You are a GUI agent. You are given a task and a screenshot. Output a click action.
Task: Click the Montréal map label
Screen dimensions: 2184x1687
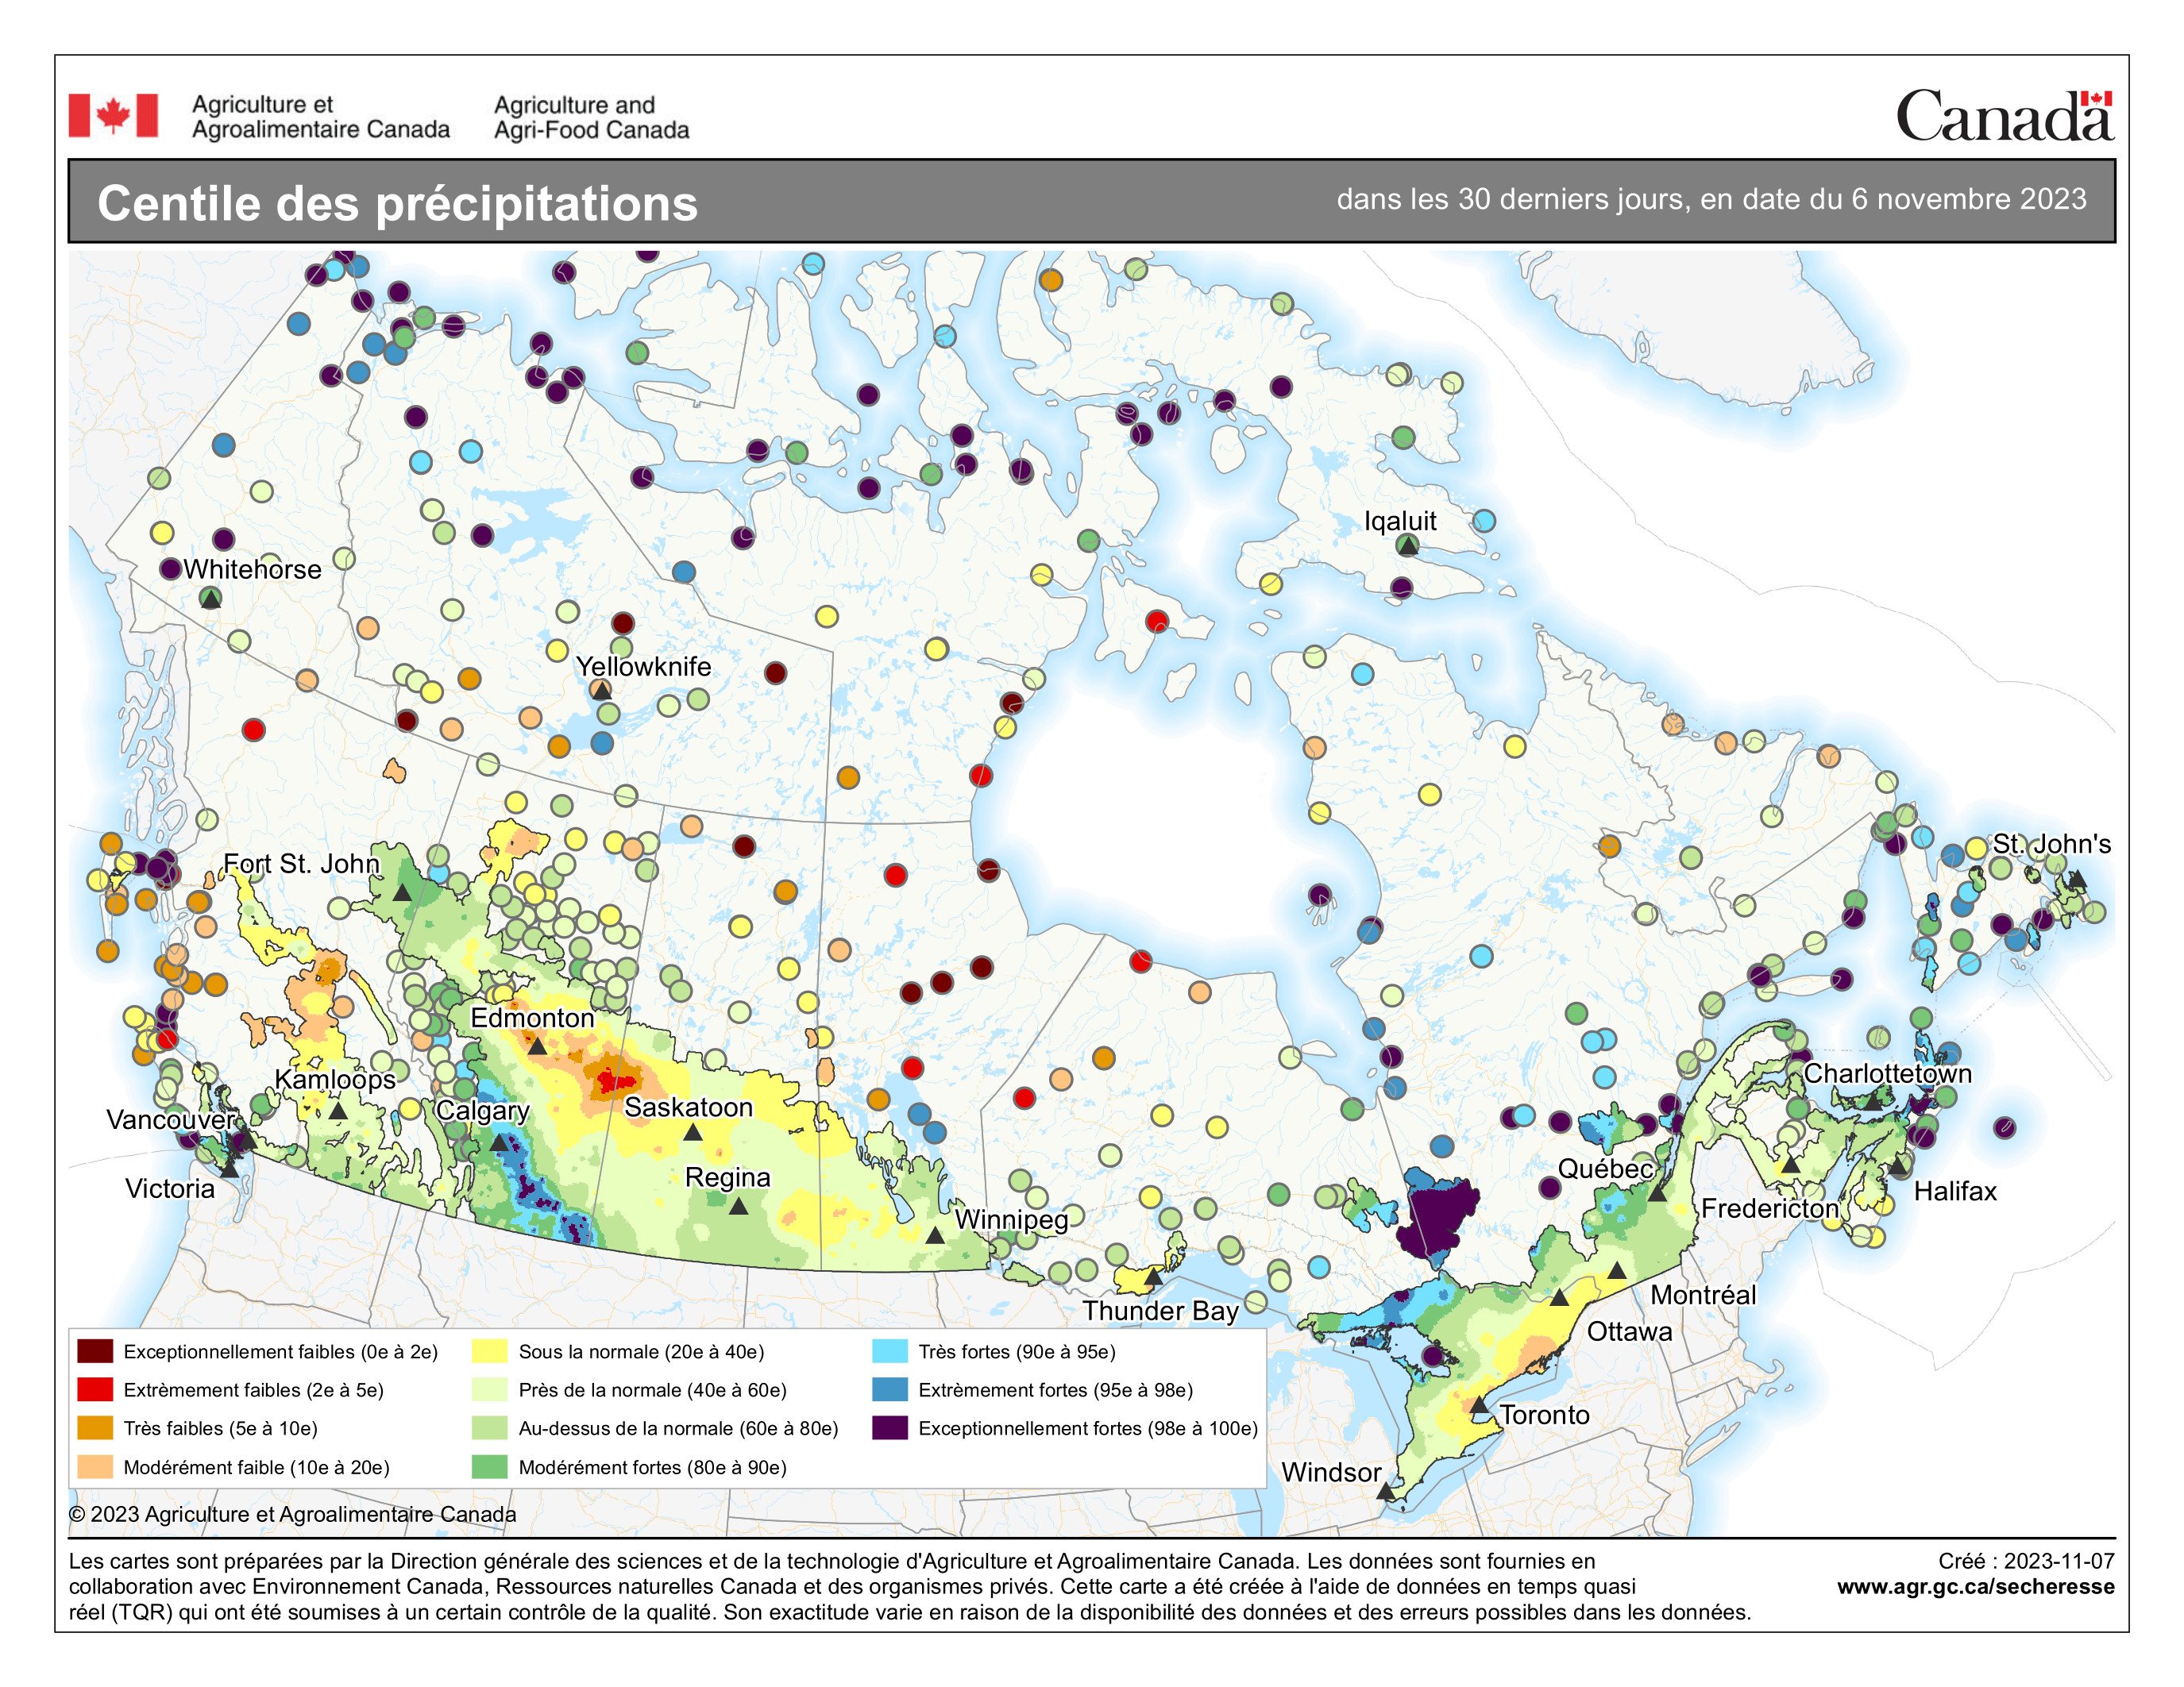click(x=1703, y=1296)
